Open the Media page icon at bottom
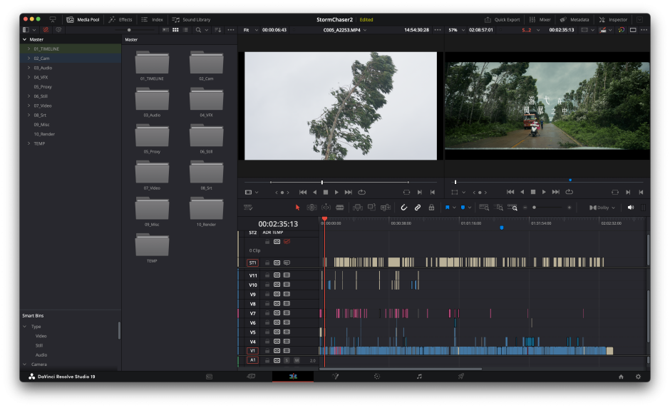Screen dimensions: 670x408 (209, 377)
